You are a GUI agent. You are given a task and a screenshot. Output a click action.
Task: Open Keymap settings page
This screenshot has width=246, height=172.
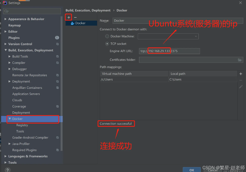(x=14, y=25)
